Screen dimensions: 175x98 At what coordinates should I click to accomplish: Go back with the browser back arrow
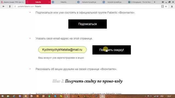click(x=4, y=7)
